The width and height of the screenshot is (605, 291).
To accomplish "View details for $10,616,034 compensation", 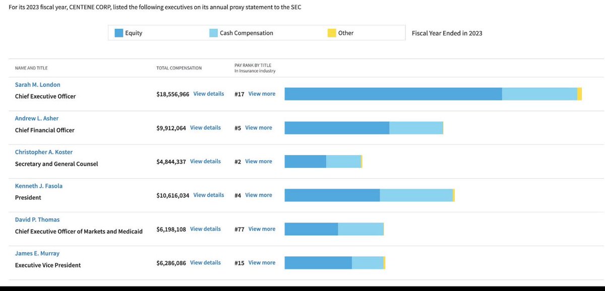I will (x=209, y=195).
